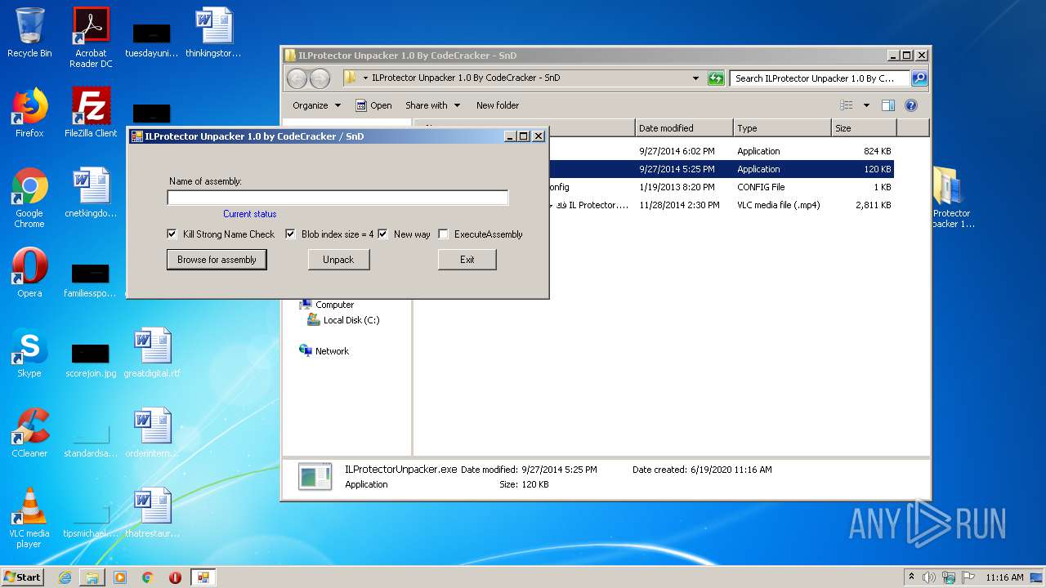Open Explorer help question mark icon
Viewport: 1046px width, 588px height.
911,105
